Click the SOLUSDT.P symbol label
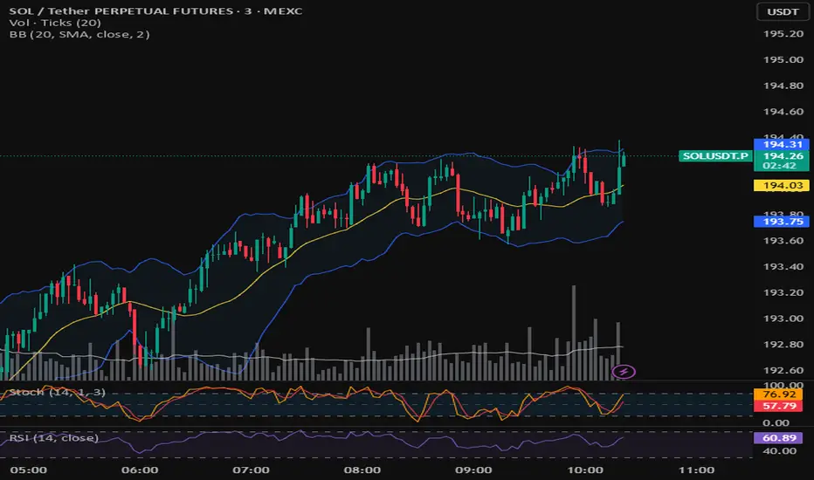Viewport: 814px width, 480px height. 715,155
